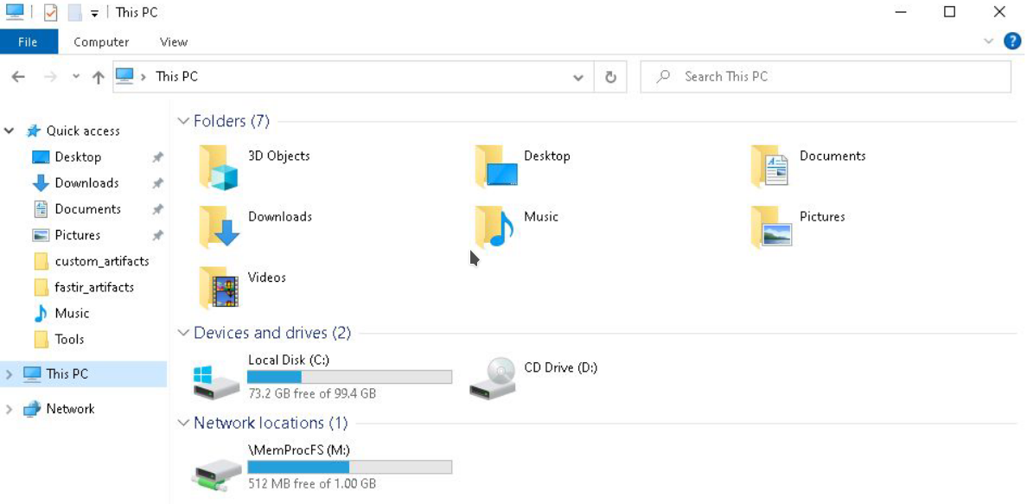Click the Properties icon in Quick Access Toolbar
The width and height of the screenshot is (1027, 504).
(51, 13)
